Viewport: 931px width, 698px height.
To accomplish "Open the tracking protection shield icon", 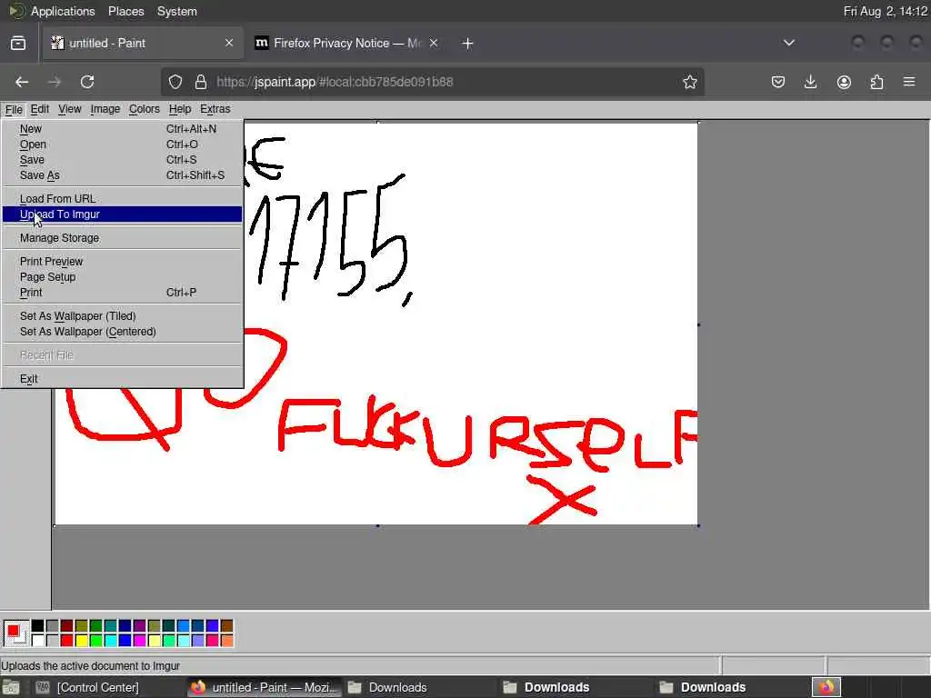I will pyautogui.click(x=175, y=82).
